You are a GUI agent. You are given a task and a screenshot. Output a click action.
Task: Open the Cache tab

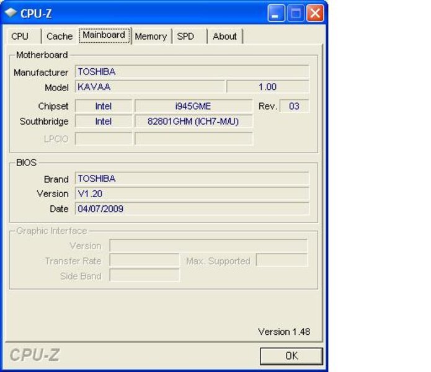60,36
